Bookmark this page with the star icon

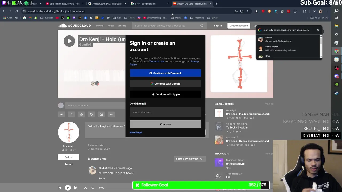pos(248,11)
